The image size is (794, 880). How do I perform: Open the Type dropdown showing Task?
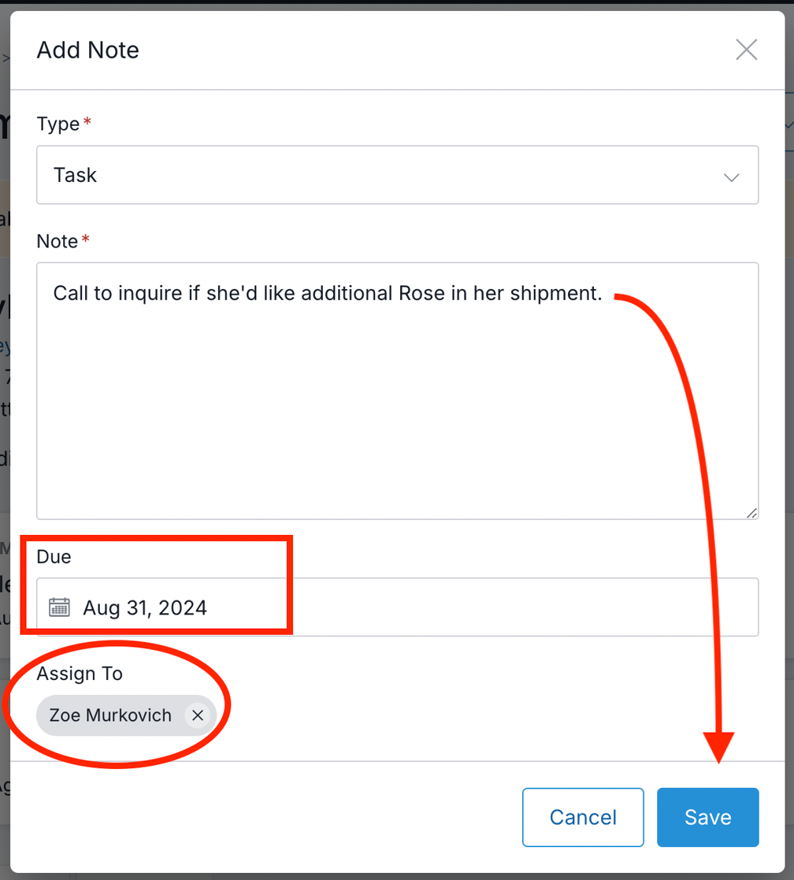click(397, 175)
